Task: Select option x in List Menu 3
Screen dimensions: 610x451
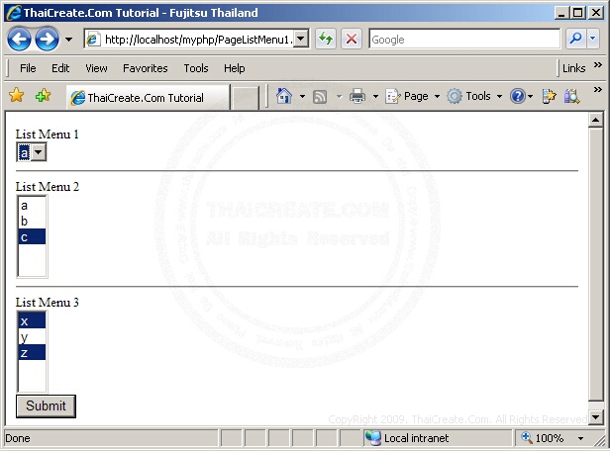Action: coord(32,320)
